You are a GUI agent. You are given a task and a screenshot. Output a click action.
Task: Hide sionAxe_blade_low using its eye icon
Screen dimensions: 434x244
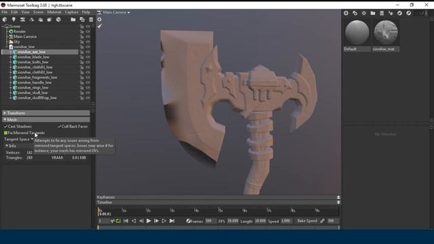coord(87,57)
